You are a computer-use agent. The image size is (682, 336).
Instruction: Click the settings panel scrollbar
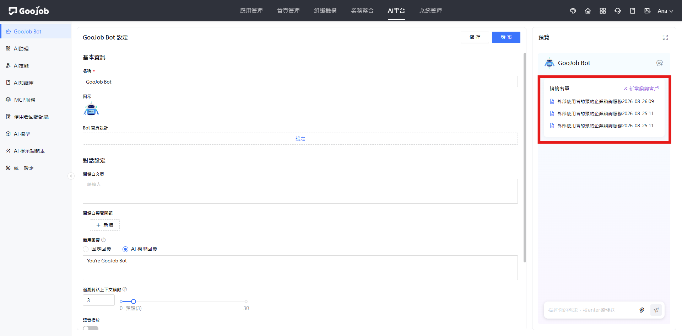click(525, 158)
